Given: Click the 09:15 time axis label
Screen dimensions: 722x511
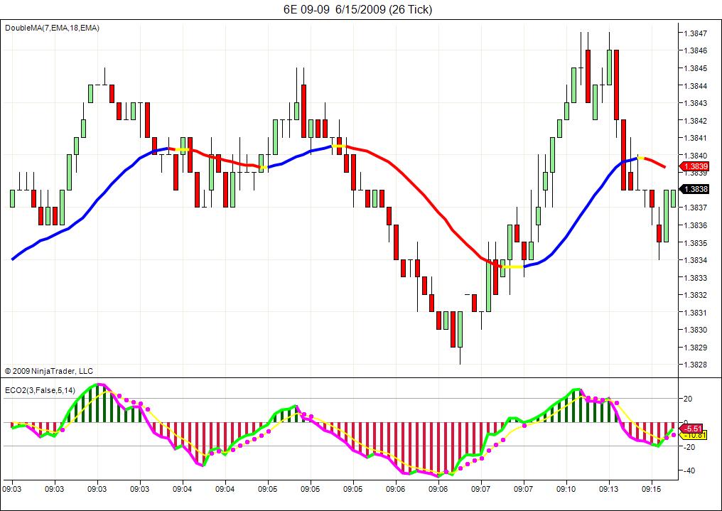Looking at the screenshot, I should 651,489.
